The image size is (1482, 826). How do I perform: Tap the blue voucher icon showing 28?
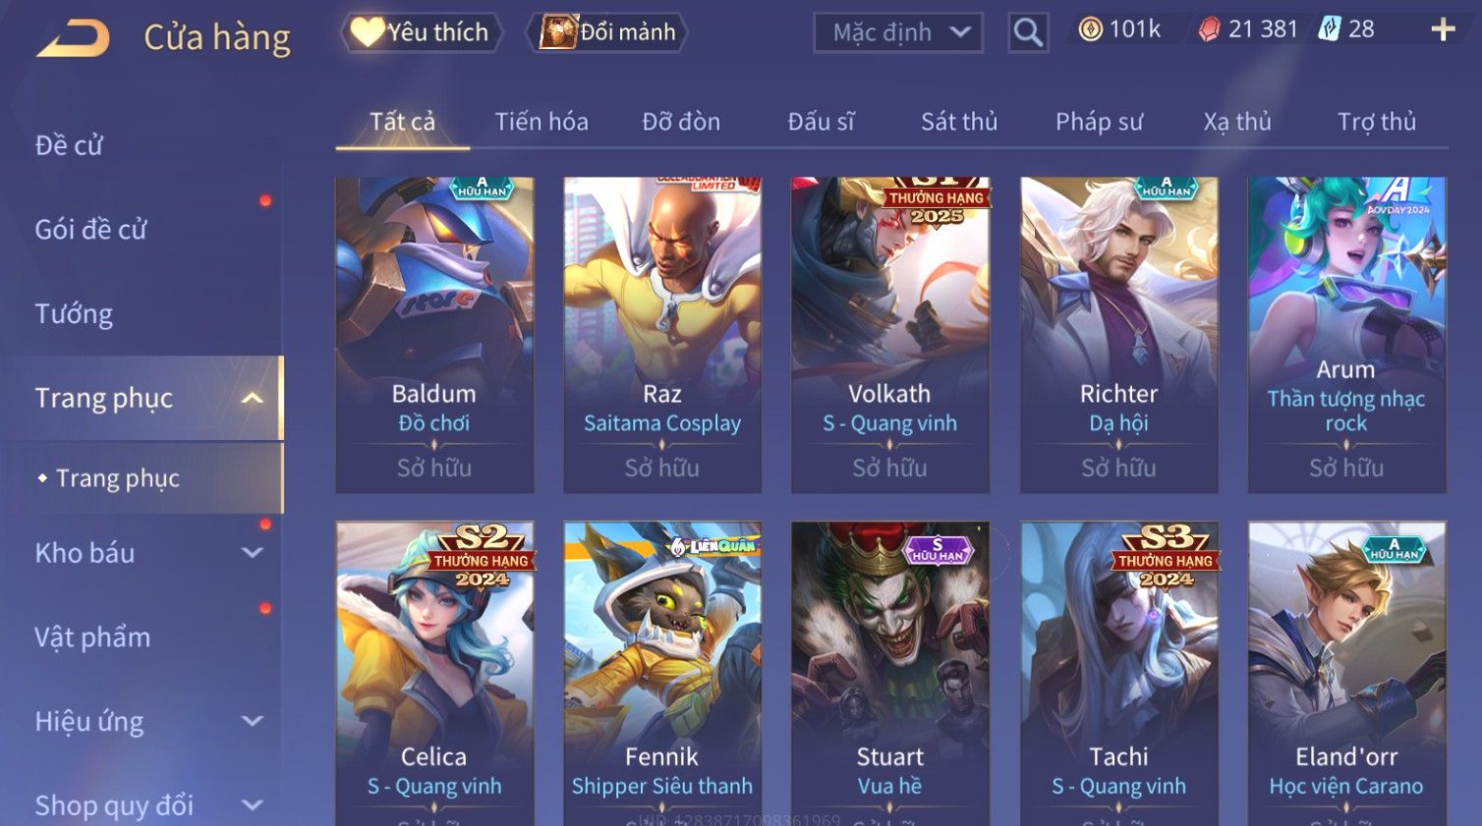(x=1329, y=28)
